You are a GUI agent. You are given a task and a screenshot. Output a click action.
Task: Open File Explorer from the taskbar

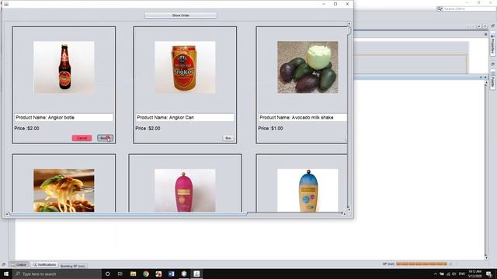pyautogui.click(x=133, y=274)
